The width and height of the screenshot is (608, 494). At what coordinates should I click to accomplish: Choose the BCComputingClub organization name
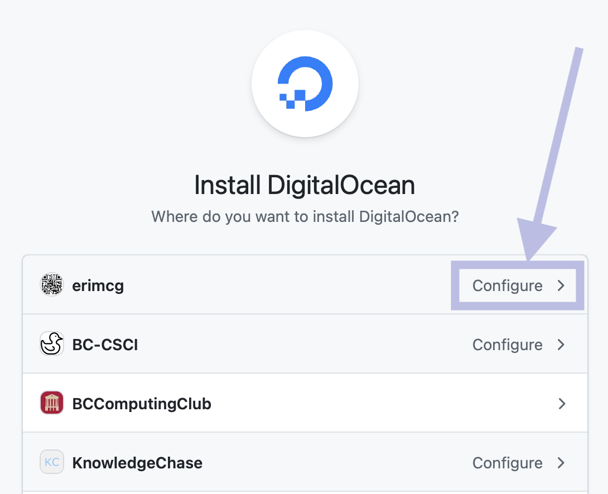point(142,404)
